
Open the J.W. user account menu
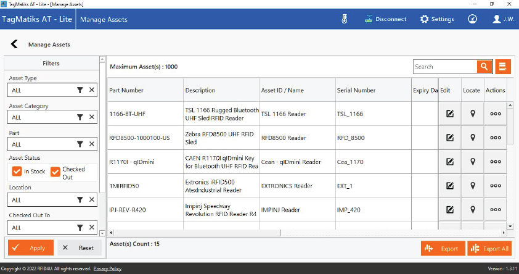click(504, 19)
